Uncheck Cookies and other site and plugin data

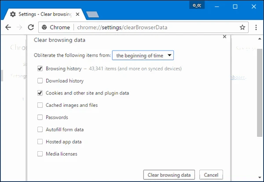[40, 93]
